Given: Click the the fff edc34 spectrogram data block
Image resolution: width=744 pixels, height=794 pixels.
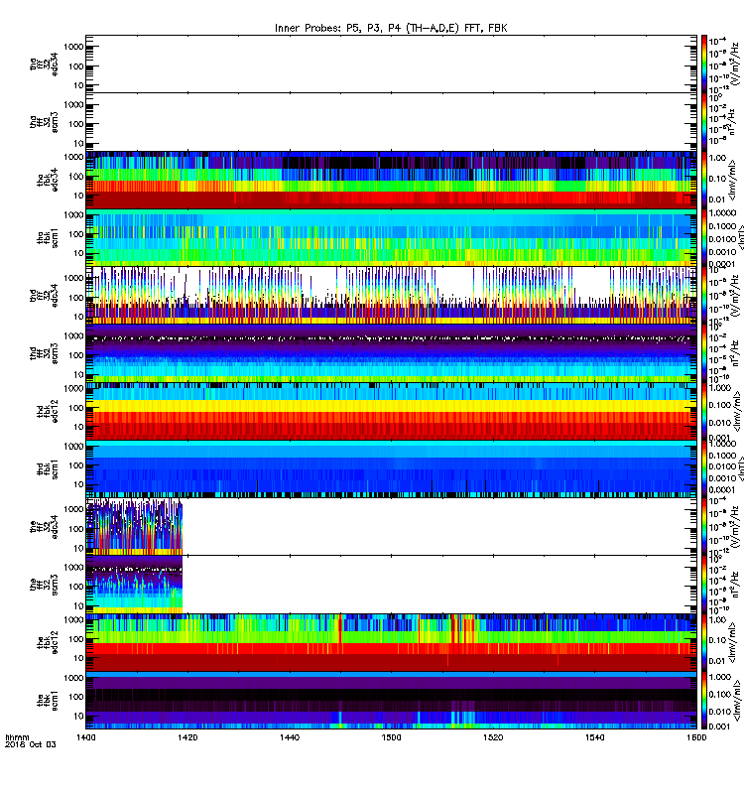Looking at the screenshot, I should (134, 527).
